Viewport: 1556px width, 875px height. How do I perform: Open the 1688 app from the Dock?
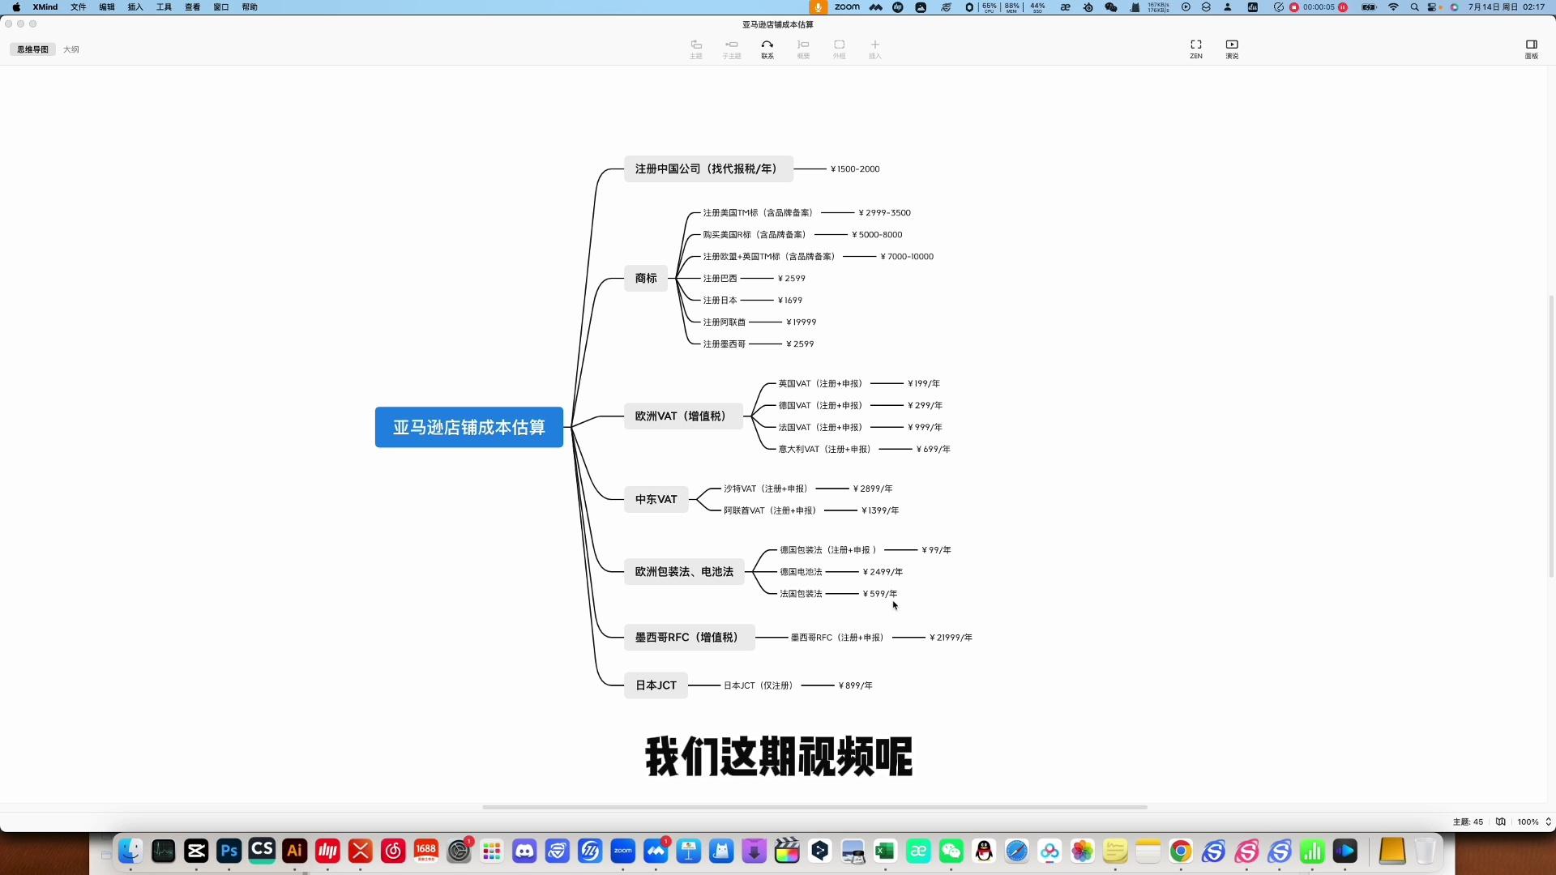(x=426, y=851)
